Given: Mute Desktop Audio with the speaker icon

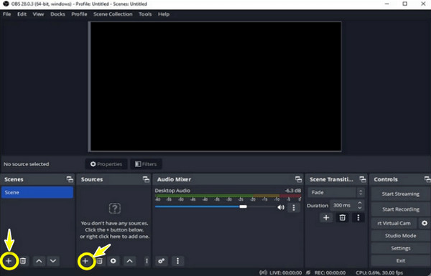Looking at the screenshot, I should (281, 207).
